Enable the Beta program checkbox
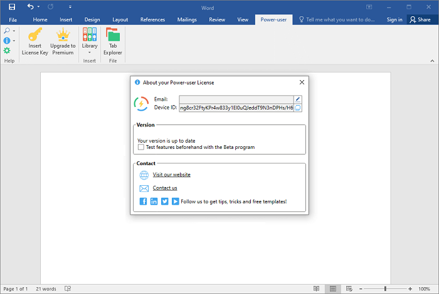 (141, 147)
